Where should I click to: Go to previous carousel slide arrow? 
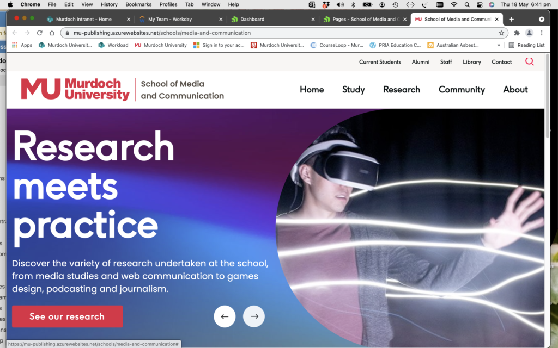[225, 316]
